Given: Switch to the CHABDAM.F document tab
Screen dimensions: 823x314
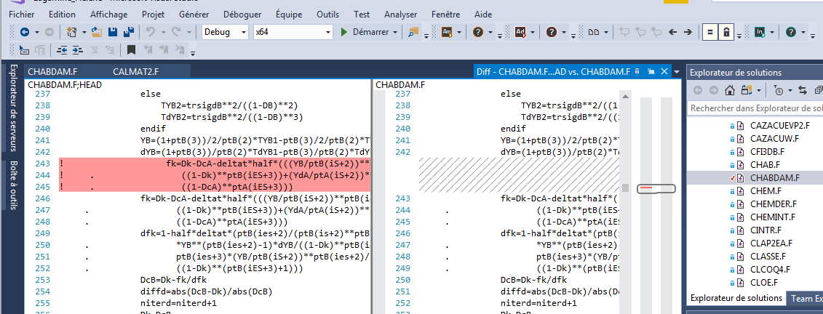Looking at the screenshot, I should pyautogui.click(x=52, y=72).
